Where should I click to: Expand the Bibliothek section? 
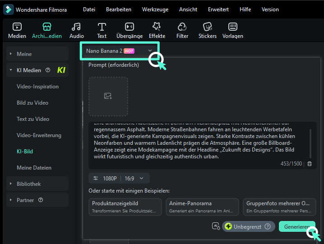pos(37,184)
